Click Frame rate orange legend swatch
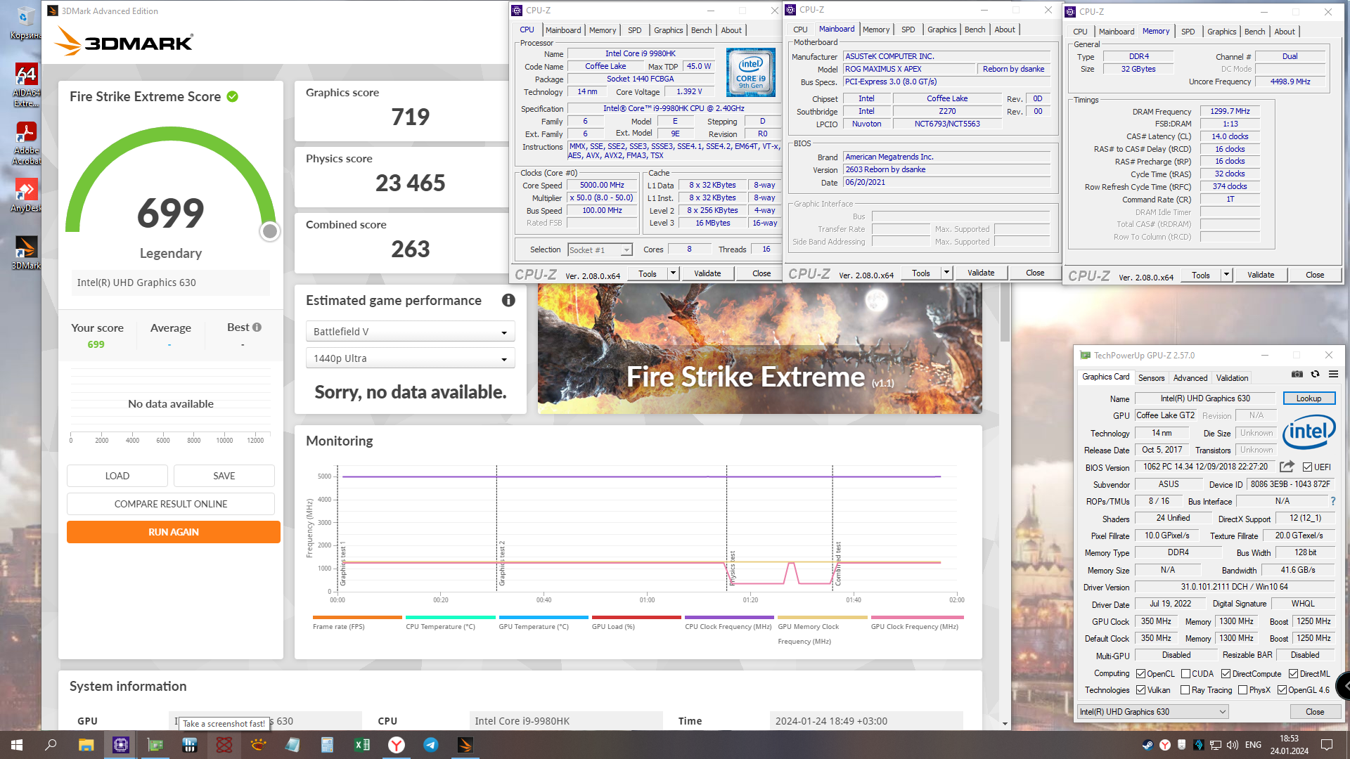Viewport: 1350px width, 759px height. point(357,618)
